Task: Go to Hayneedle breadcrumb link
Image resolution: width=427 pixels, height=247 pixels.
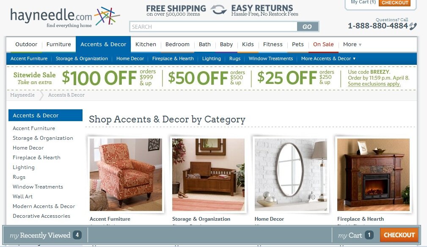Action: [22, 95]
